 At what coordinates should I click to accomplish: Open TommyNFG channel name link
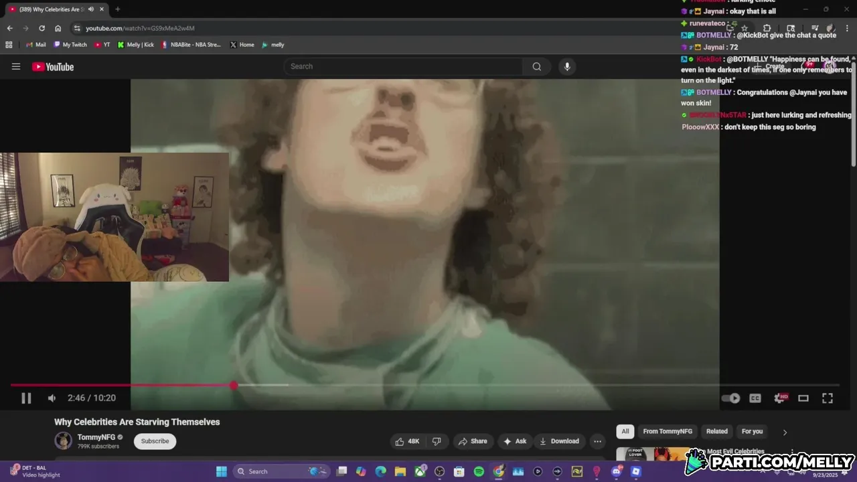click(96, 437)
